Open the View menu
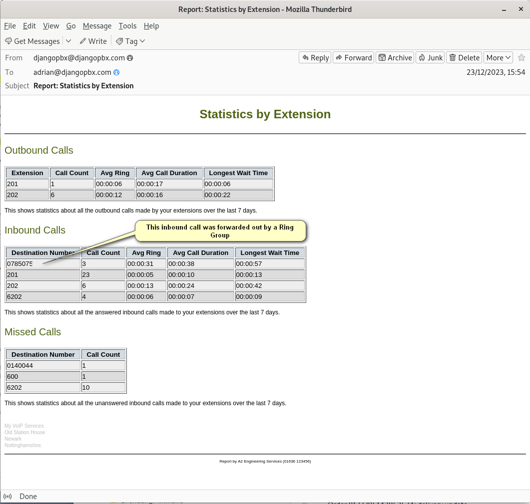Viewport: 530px width, 504px height. [x=51, y=26]
